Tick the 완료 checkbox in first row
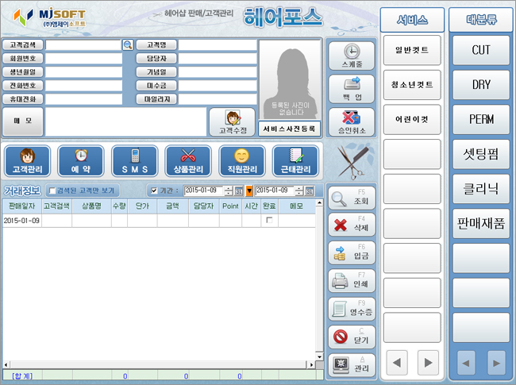Image resolution: width=516 pixels, height=385 pixels. point(269,220)
